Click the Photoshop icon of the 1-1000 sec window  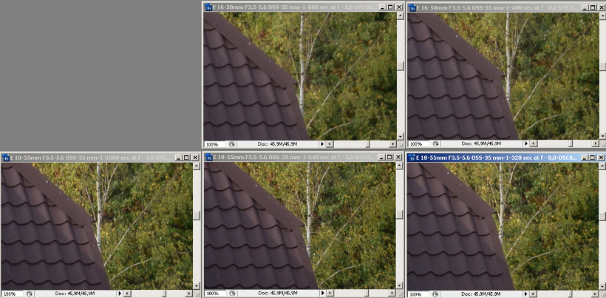(5, 158)
